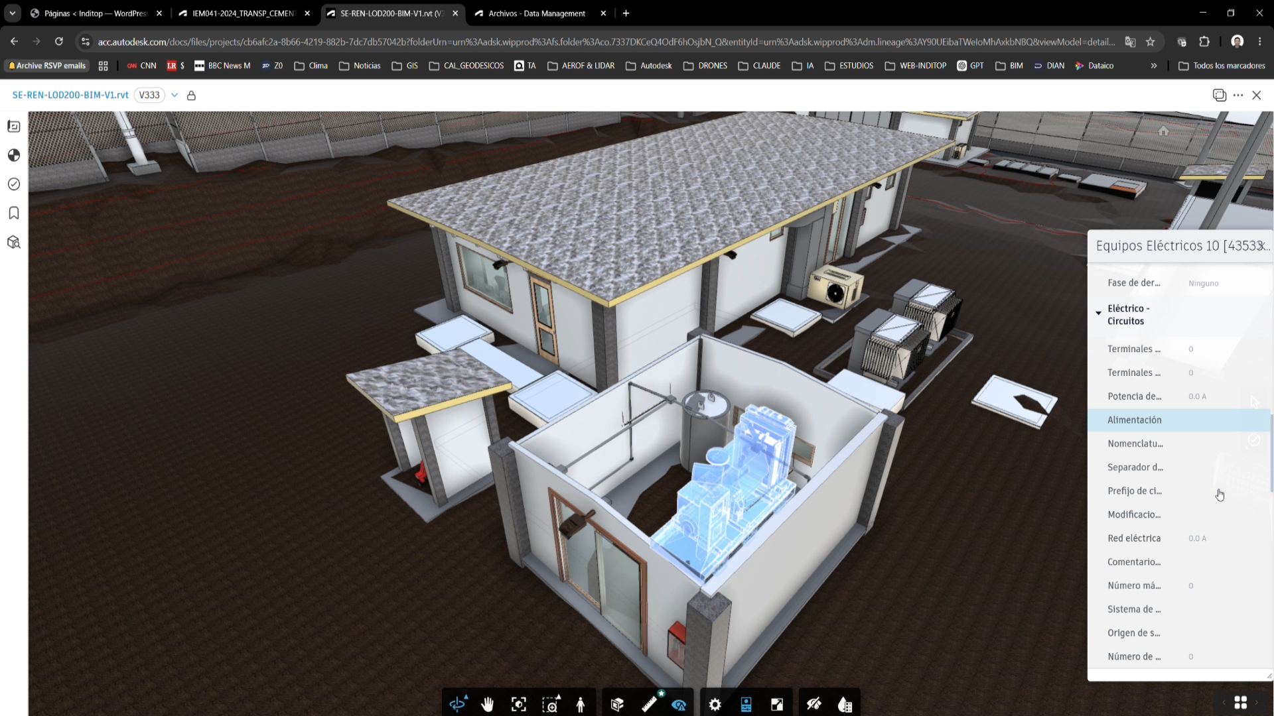Toggle full screen viewer mode
Image resolution: width=1274 pixels, height=716 pixels.
point(777,704)
